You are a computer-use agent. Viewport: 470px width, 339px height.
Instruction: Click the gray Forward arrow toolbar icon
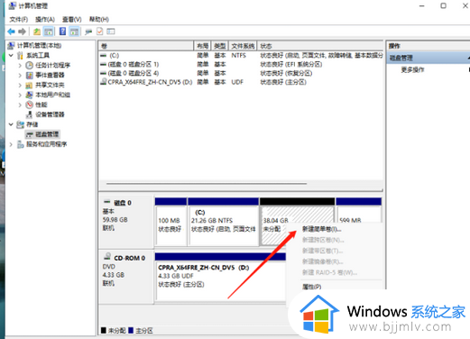[x=22, y=32]
